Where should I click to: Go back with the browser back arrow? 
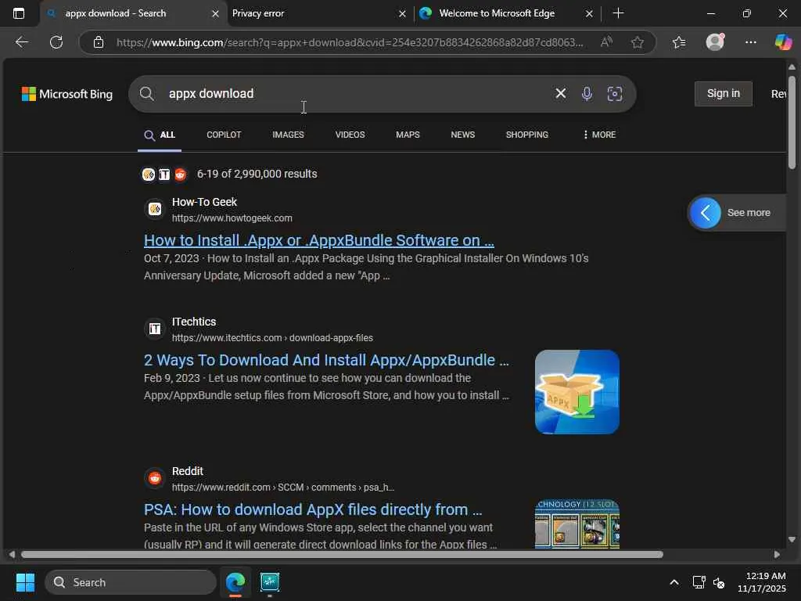pos(21,42)
